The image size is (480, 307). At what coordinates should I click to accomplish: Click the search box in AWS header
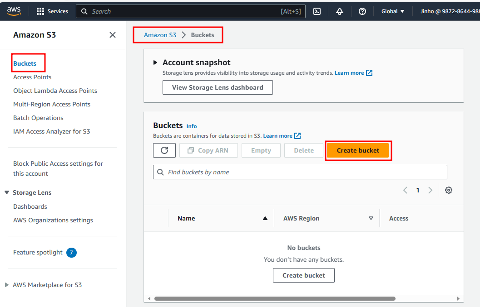tap(190, 11)
